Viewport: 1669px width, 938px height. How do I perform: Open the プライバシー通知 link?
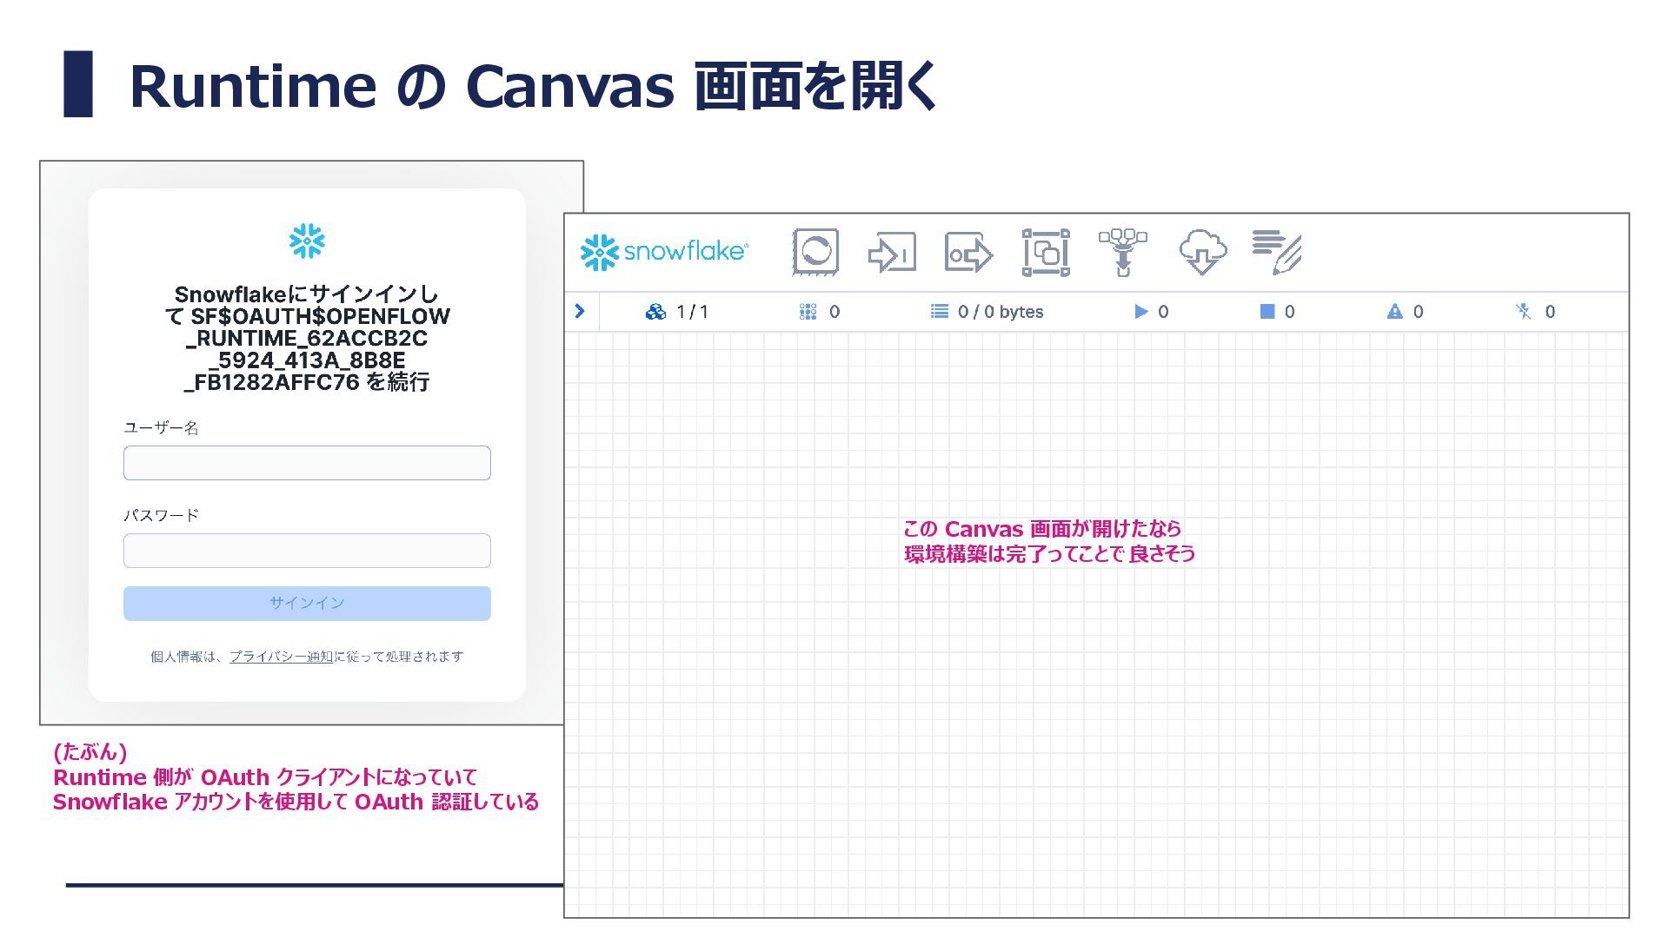[281, 657]
